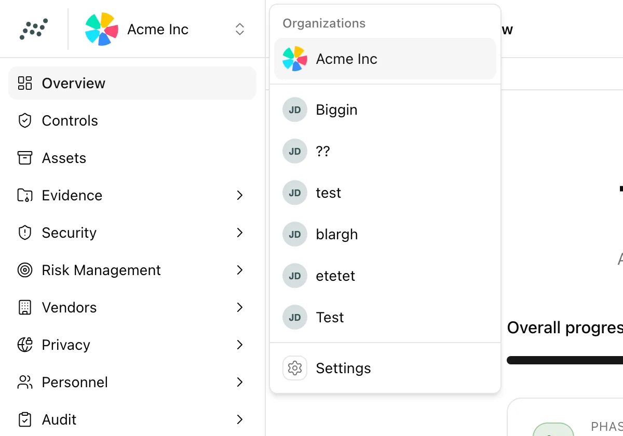Image resolution: width=623 pixels, height=436 pixels.
Task: Click the Acme Inc name in header
Action: [x=158, y=30]
